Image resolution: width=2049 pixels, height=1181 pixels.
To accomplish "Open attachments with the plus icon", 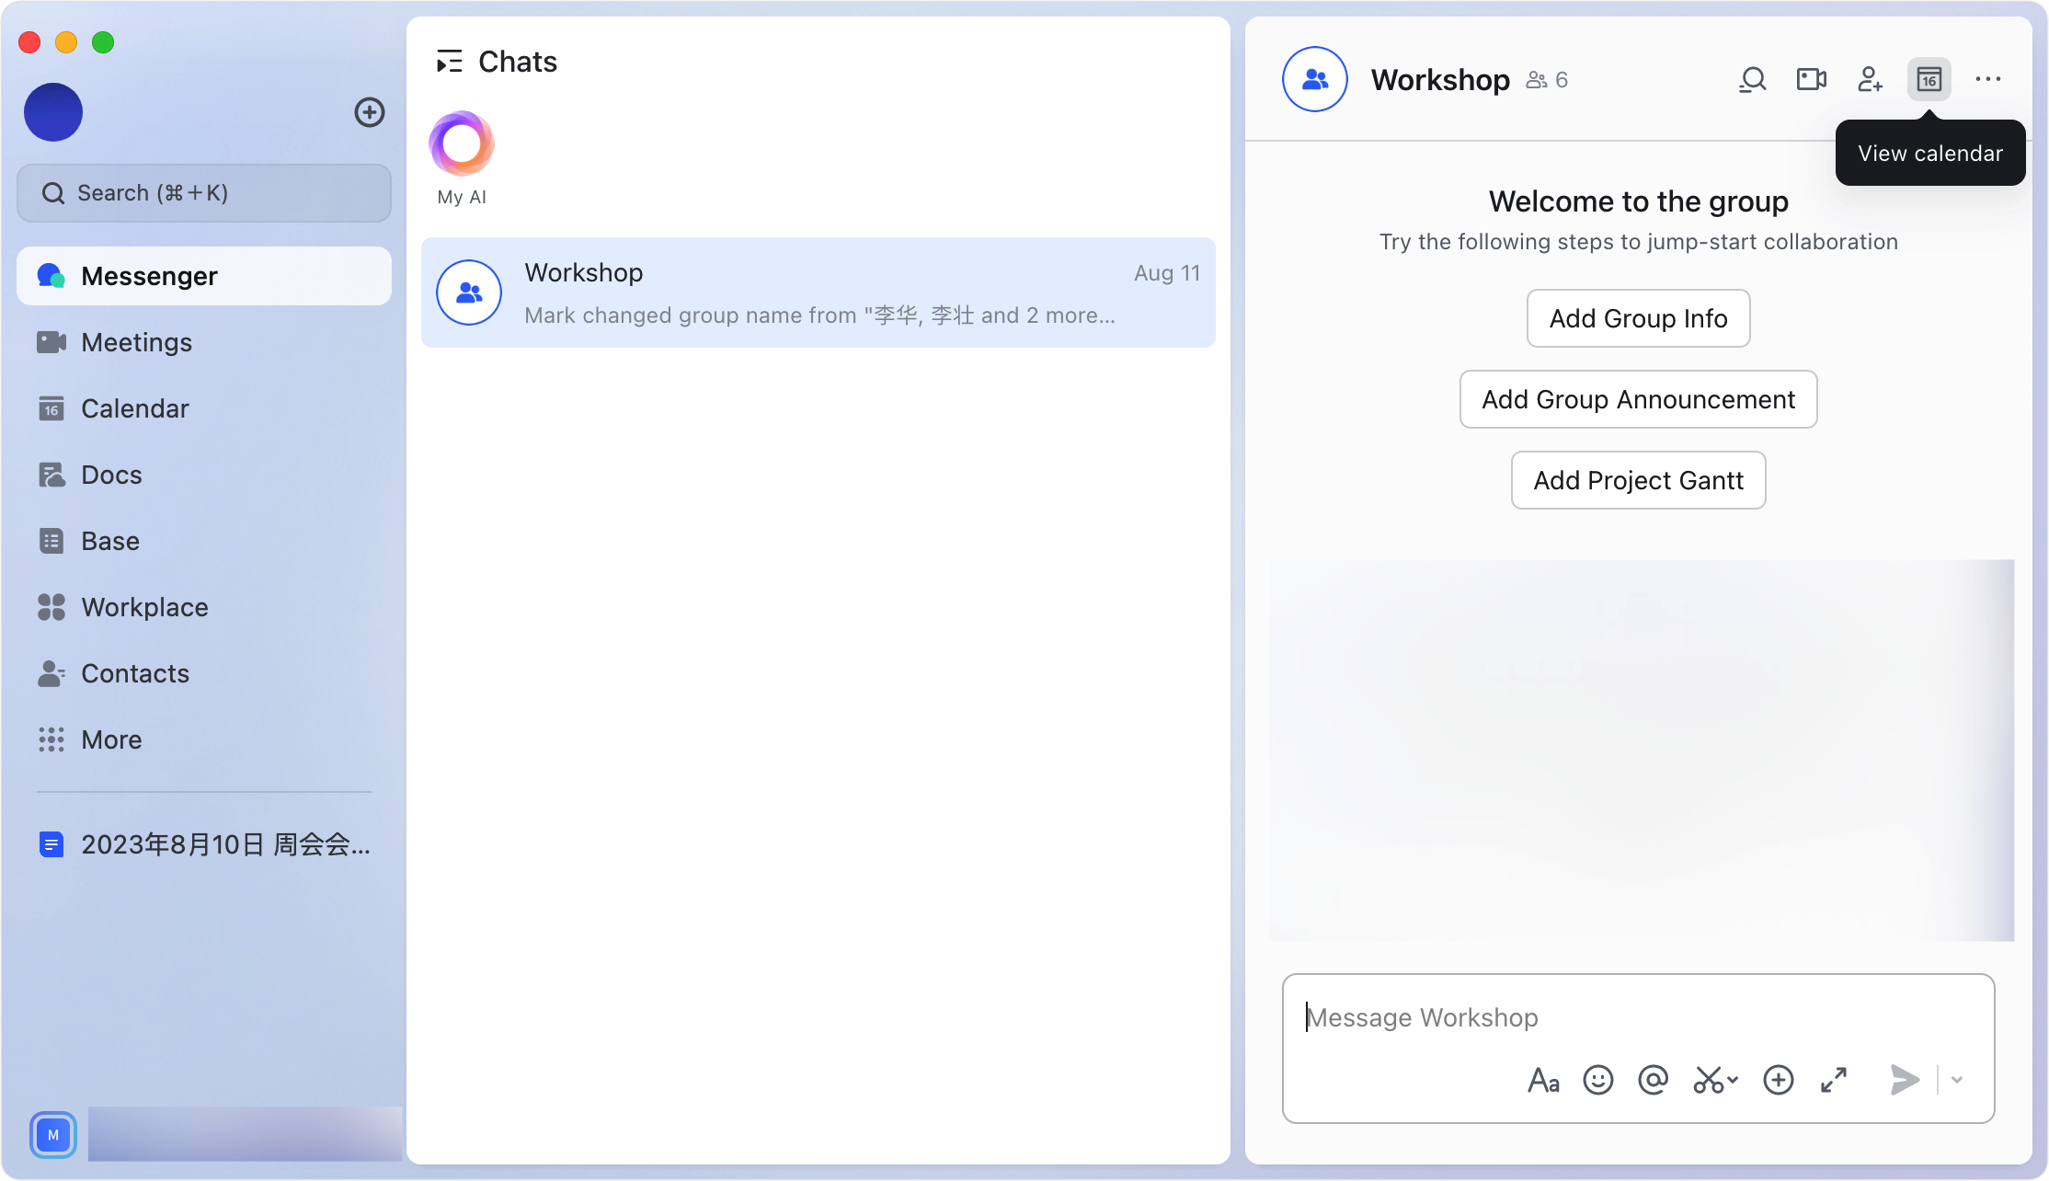I will tap(1778, 1080).
